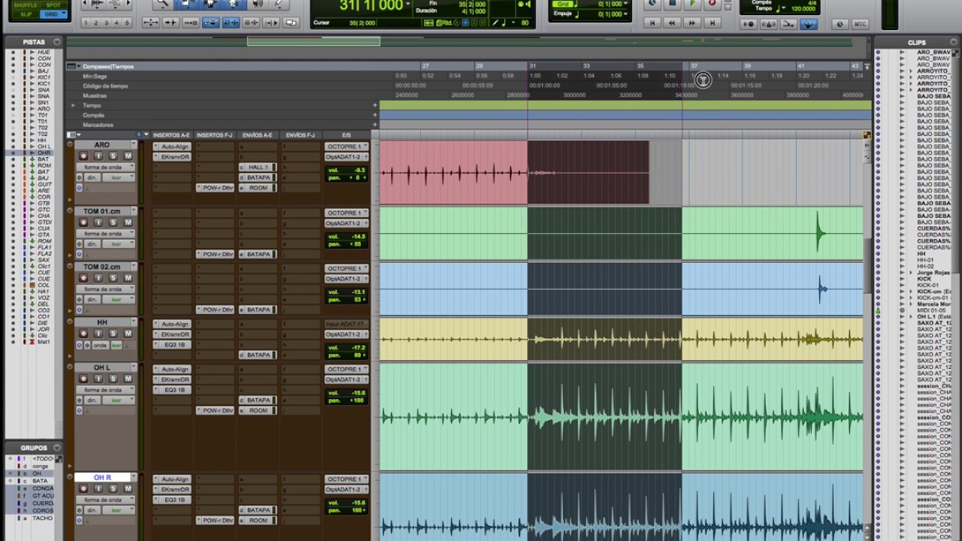
Task: Mute the TOM 02.cm track
Action: 128,278
